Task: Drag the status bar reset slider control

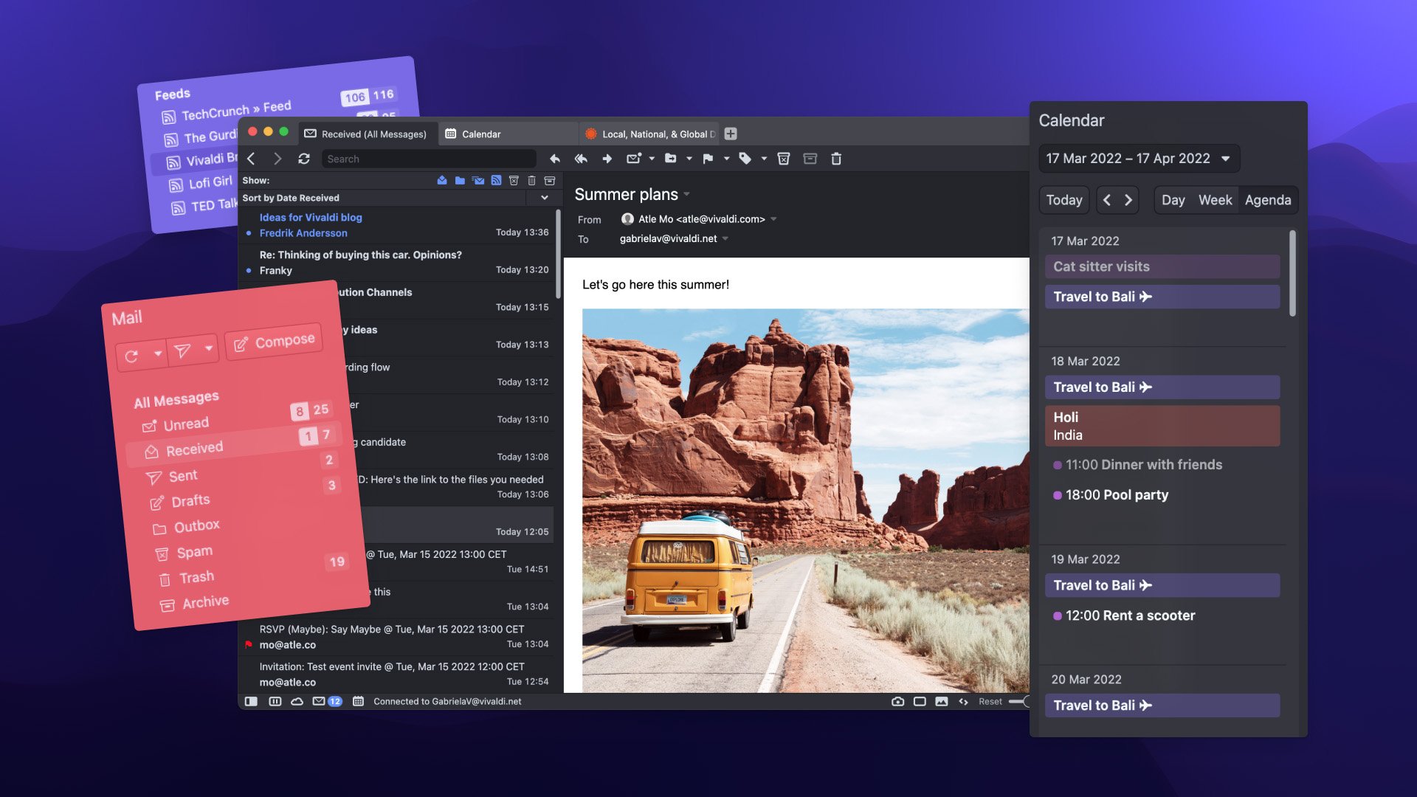Action: click(1022, 700)
